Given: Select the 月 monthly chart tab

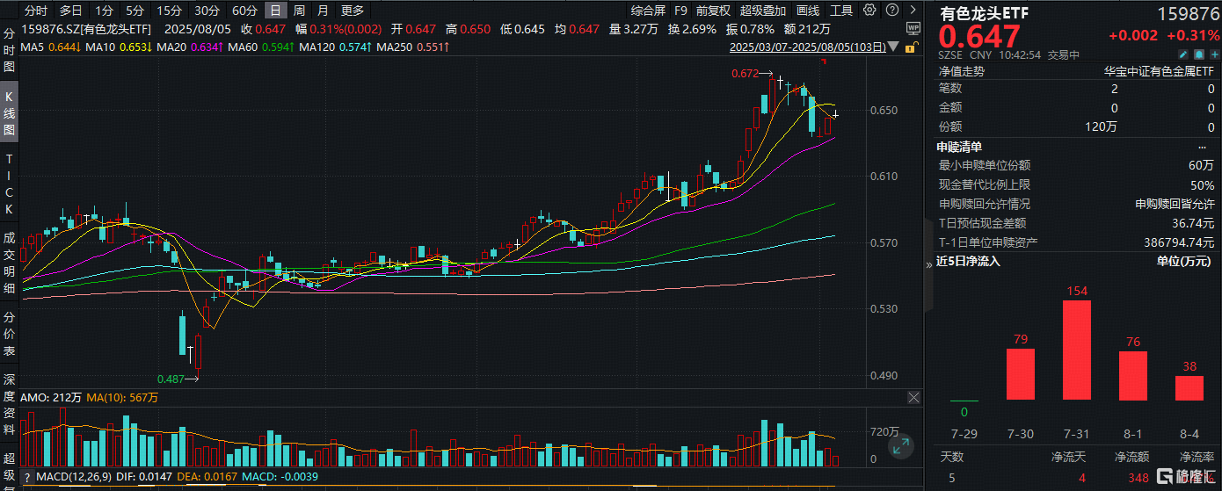Looking at the screenshot, I should [323, 11].
